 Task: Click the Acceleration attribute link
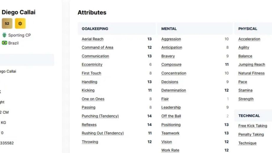click(x=249, y=39)
